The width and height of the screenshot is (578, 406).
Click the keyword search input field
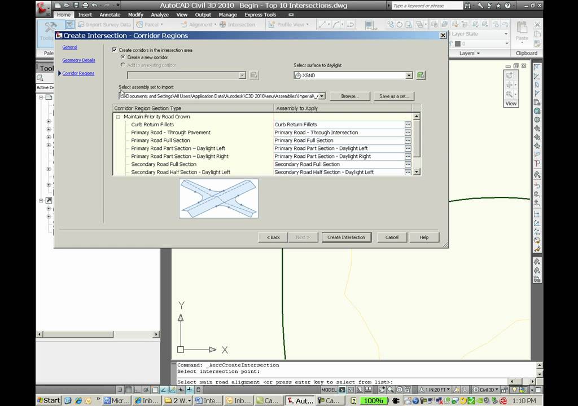(427, 6)
